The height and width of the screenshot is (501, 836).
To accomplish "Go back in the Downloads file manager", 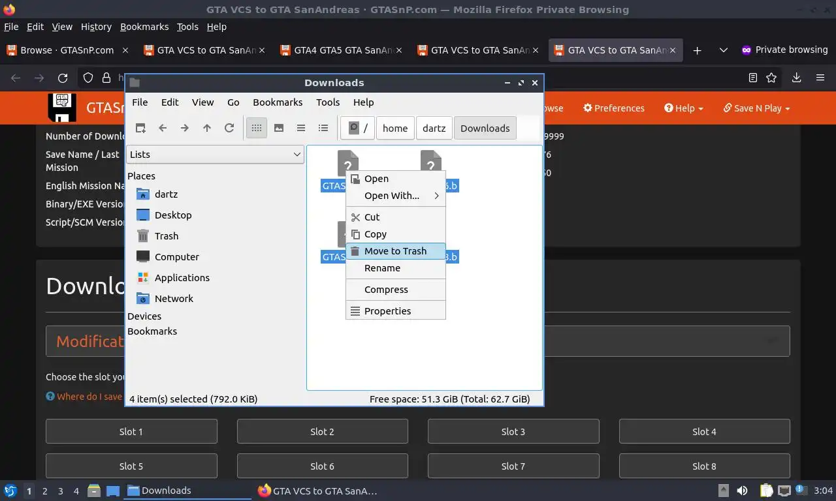I will click(163, 128).
